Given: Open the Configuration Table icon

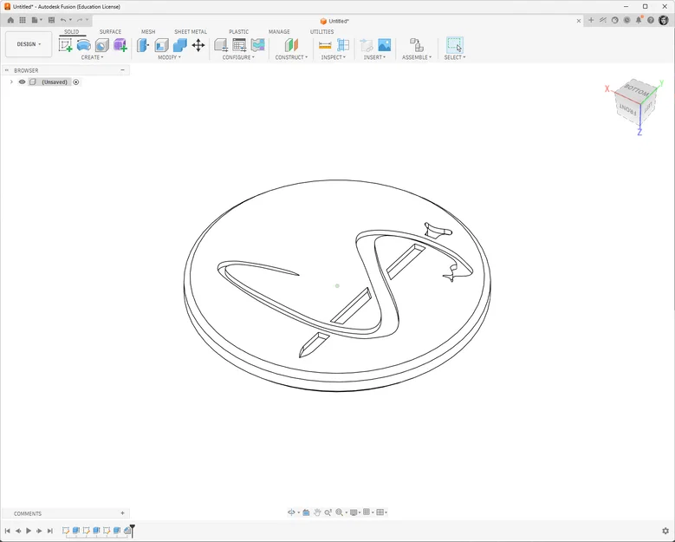Looking at the screenshot, I should coord(239,45).
